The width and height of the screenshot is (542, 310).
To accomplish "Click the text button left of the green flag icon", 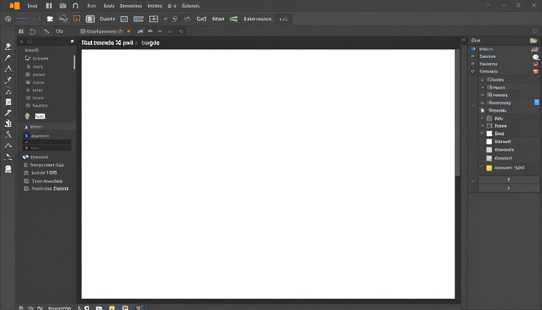I will point(218,19).
